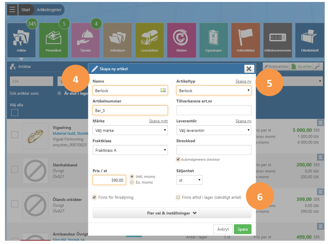Click the Artikelnummer input field
The height and width of the screenshot is (244, 328).
[130, 110]
